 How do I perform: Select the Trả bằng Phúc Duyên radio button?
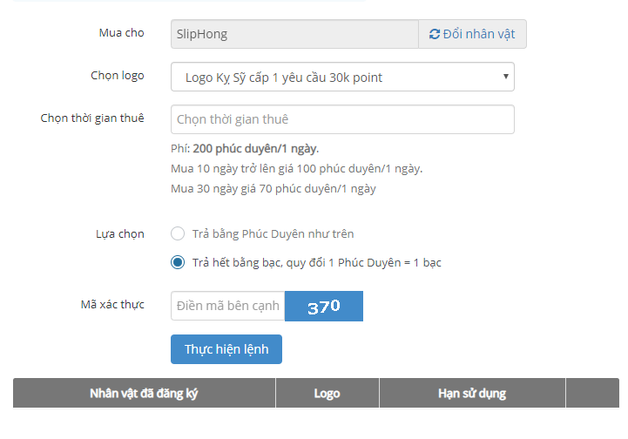tap(178, 233)
